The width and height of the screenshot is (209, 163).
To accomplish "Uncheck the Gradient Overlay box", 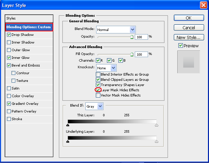I will (x=9, y=104).
